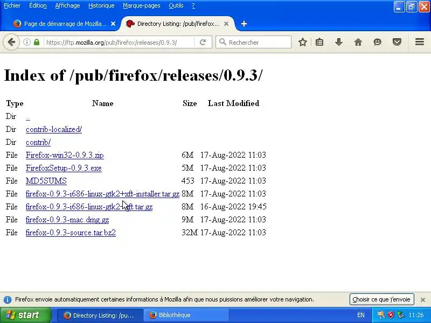This screenshot has width=431, height=323.
Task: Select the Directory Listing tab
Action: 177,24
